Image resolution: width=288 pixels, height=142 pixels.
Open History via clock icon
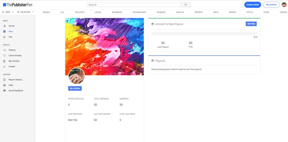(x=4, y=50)
